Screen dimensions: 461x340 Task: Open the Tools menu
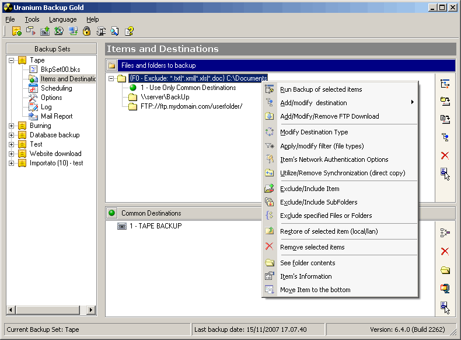[32, 19]
